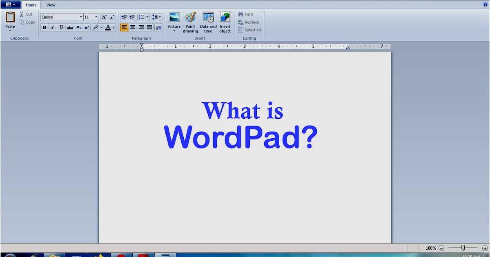Open the Find dialog
Viewport: 490px width, 257px height.
point(246,14)
